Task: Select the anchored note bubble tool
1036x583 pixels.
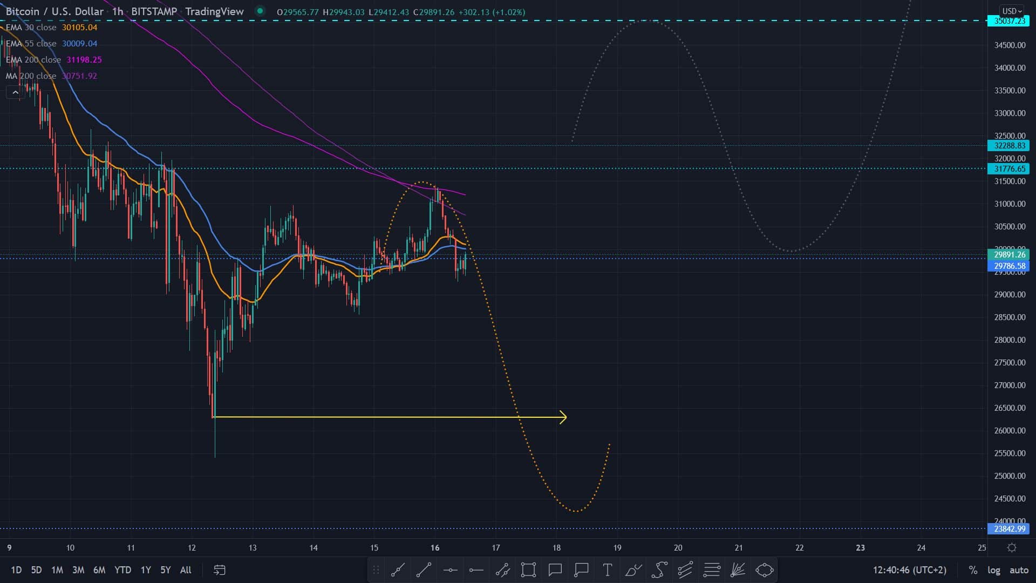Action: [x=581, y=570]
